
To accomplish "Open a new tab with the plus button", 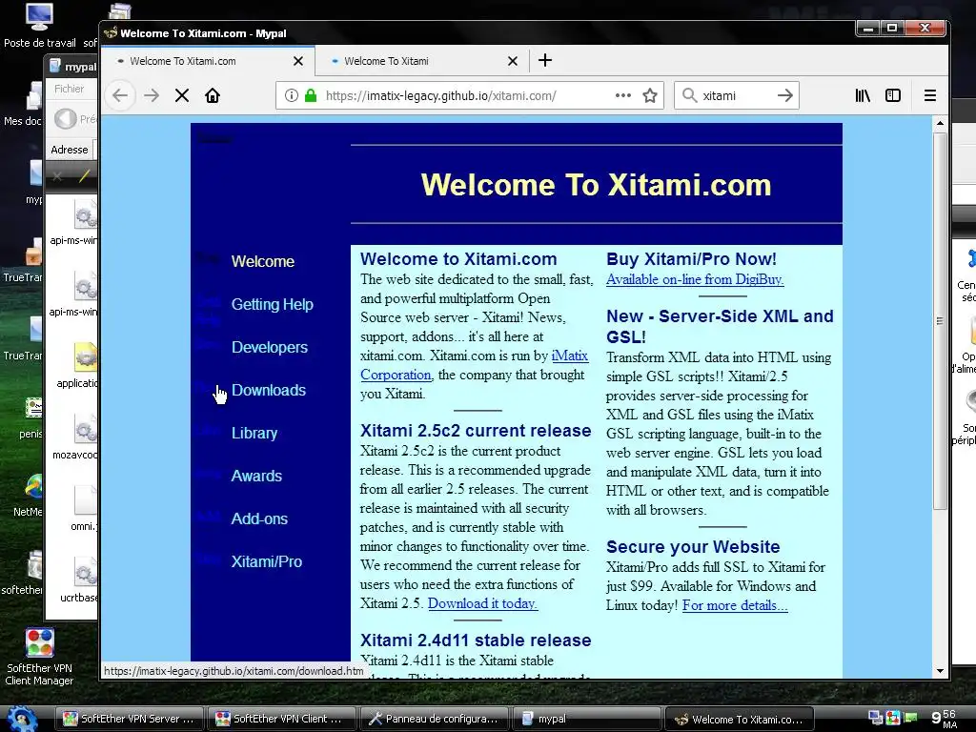I will pos(545,60).
